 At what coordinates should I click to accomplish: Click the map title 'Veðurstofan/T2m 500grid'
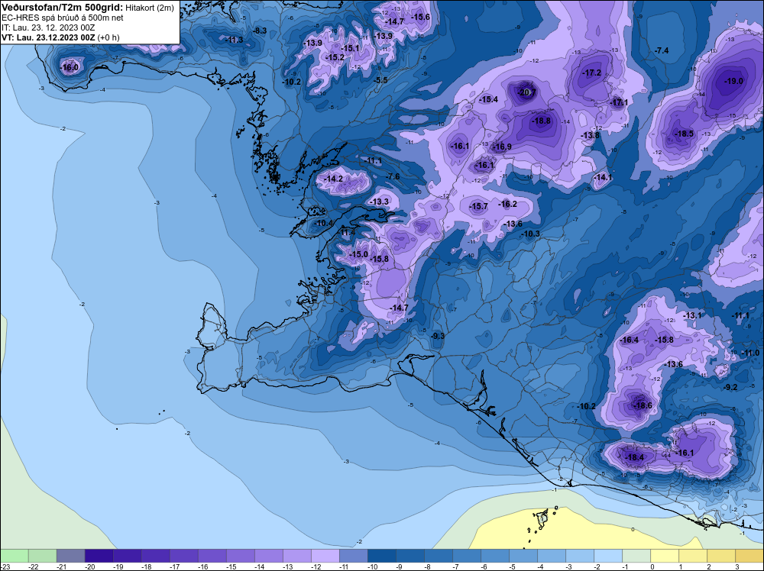click(62, 8)
